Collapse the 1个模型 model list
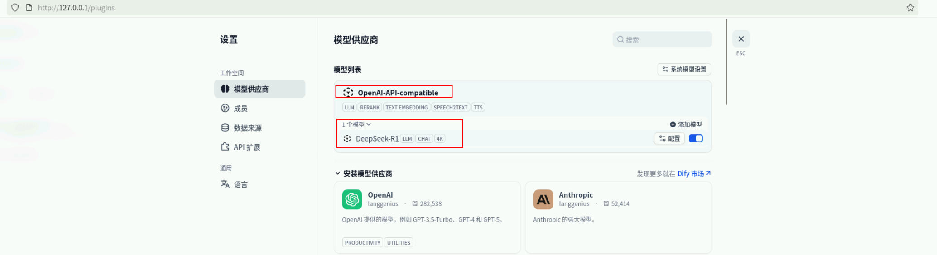Screen dimensions: 937x255 coord(356,124)
